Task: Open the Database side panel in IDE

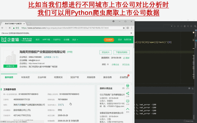Action: click(196, 44)
